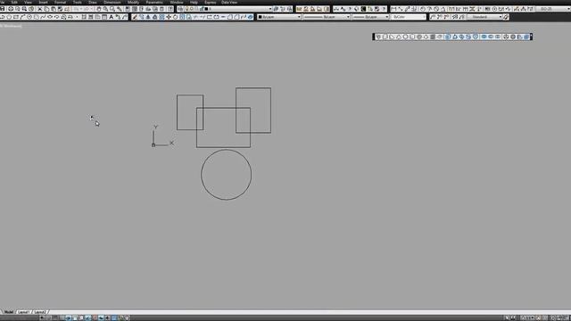Image resolution: width=571 pixels, height=321 pixels.
Task: Open the Express menu
Action: [211, 2]
